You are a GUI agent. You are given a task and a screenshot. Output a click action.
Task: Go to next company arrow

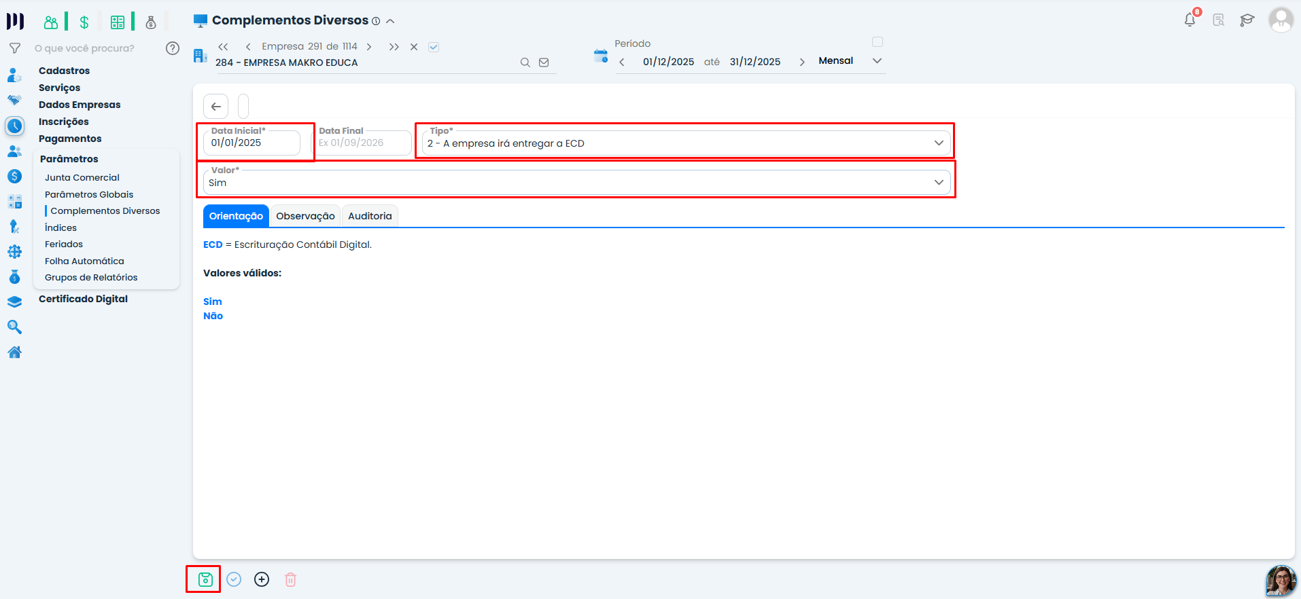369,47
